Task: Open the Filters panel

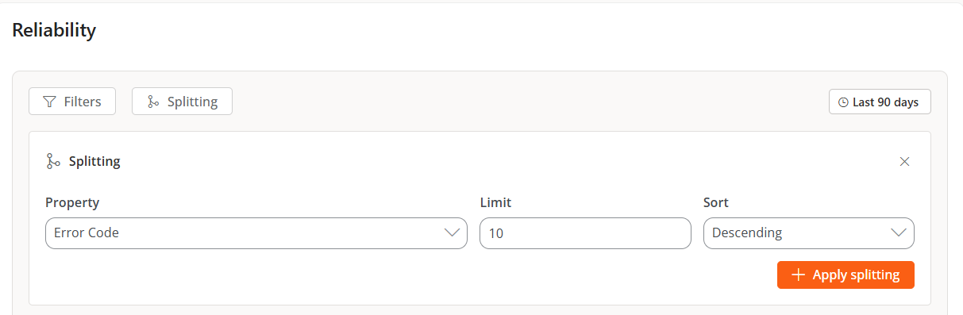Action: 72,102
